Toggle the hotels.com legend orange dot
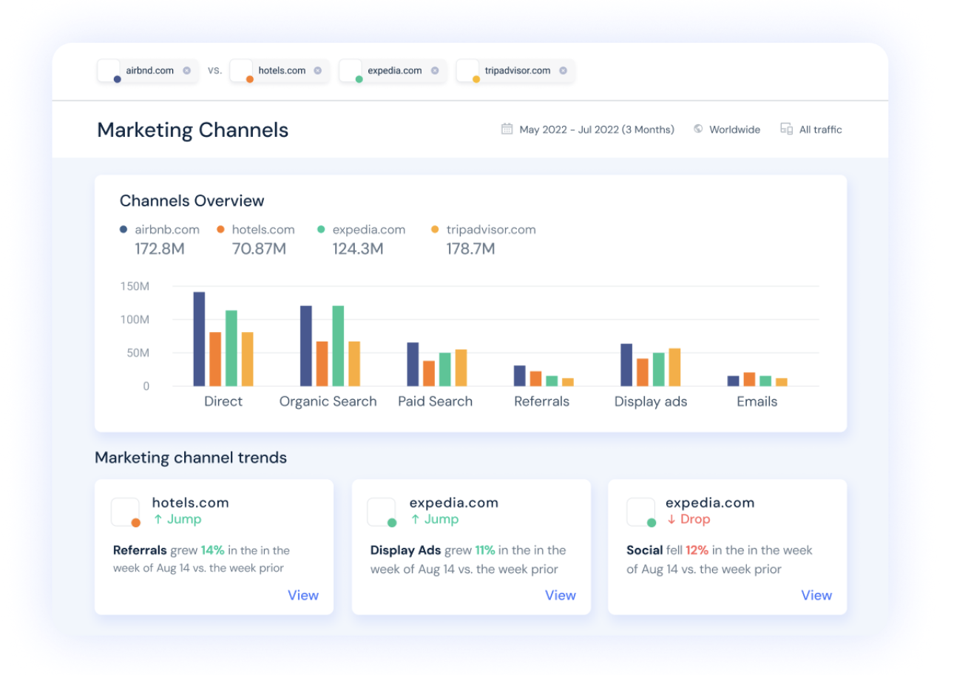Image resolution: width=954 pixels, height=698 pixels. tap(220, 229)
